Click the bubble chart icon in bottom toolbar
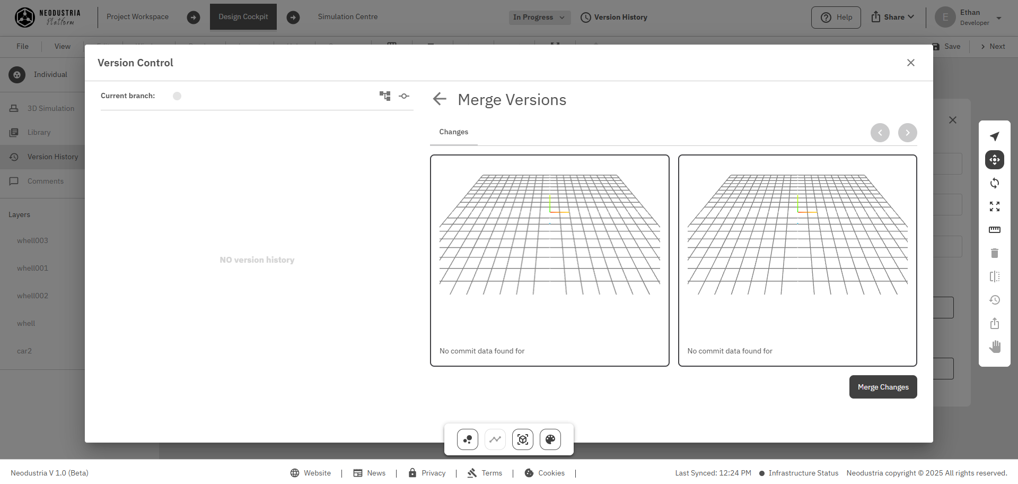 pos(467,439)
